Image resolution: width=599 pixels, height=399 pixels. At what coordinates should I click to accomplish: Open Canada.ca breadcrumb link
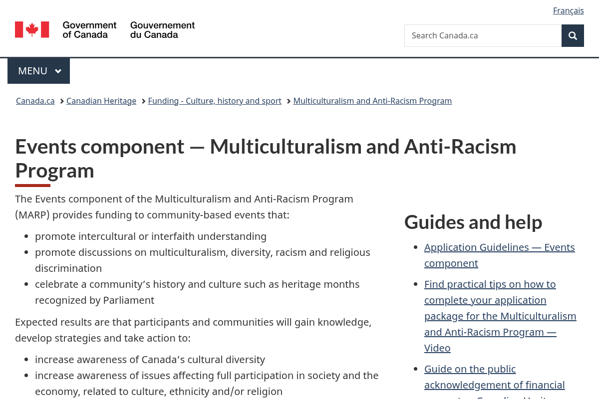[35, 101]
